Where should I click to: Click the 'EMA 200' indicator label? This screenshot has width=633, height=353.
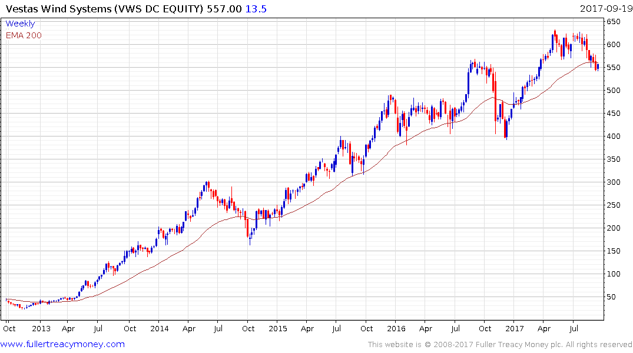tap(24, 35)
